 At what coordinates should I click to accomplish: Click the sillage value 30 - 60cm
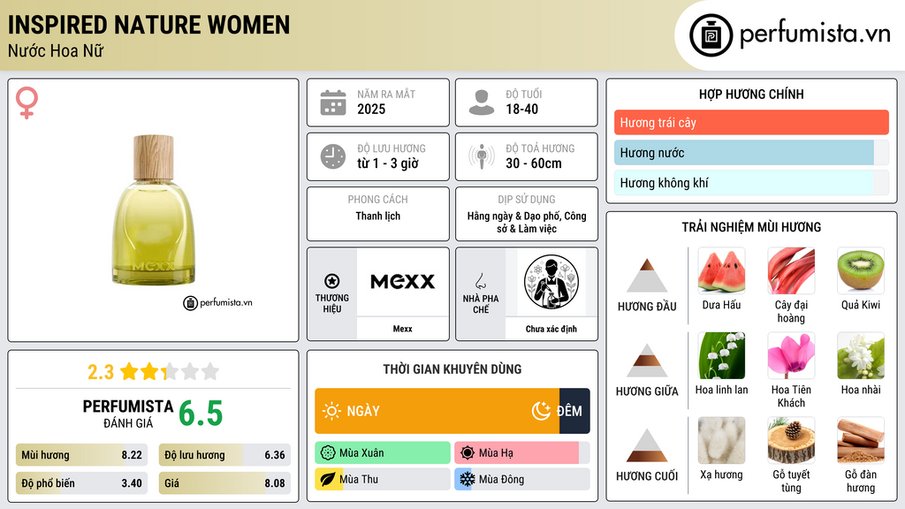click(x=533, y=163)
